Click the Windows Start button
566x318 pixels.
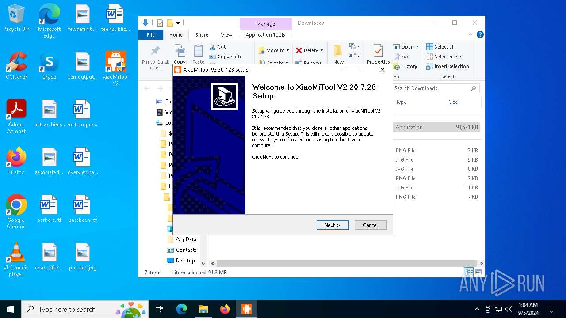coord(11,309)
